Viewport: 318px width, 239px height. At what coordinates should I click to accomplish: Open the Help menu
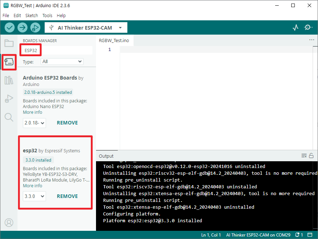coord(61,15)
